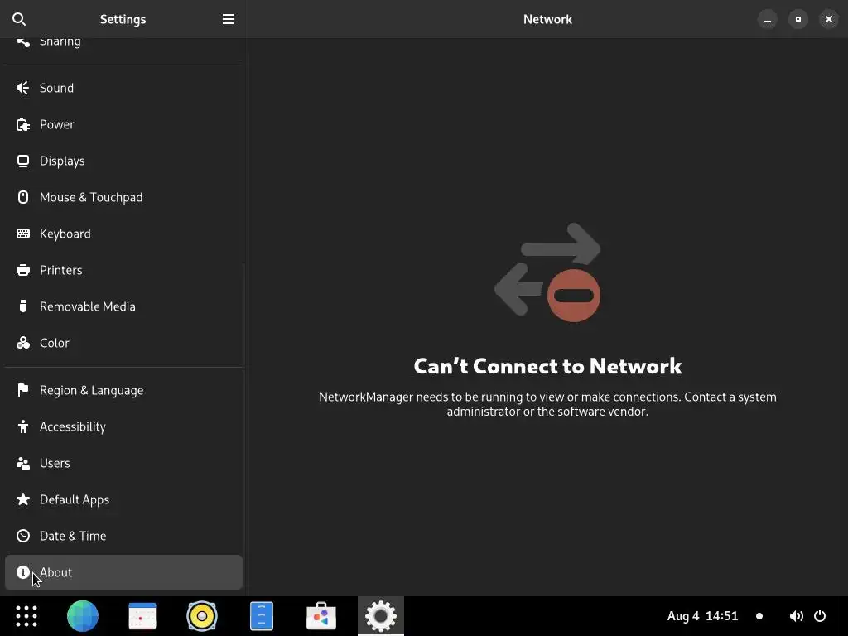This screenshot has width=848, height=636.
Task: Click the Color circles icon
Action: pyautogui.click(x=22, y=343)
